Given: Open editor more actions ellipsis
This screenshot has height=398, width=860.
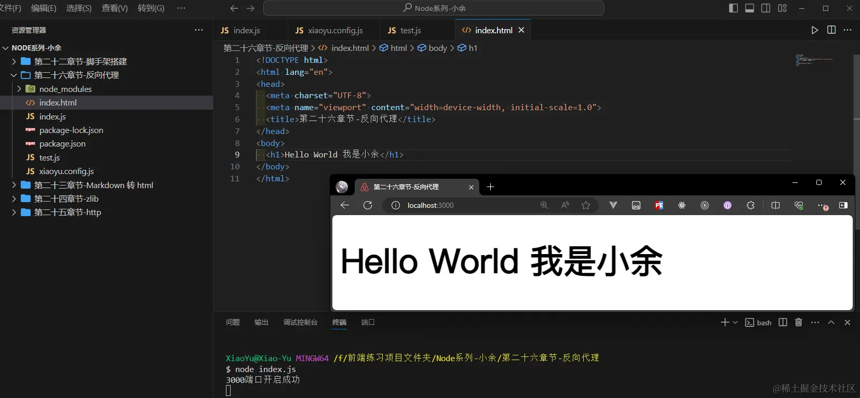Looking at the screenshot, I should (x=848, y=30).
